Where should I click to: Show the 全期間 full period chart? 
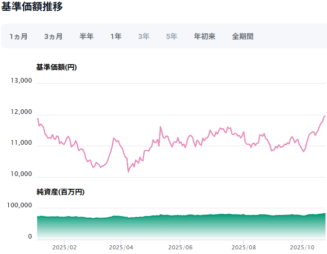pyautogui.click(x=243, y=36)
